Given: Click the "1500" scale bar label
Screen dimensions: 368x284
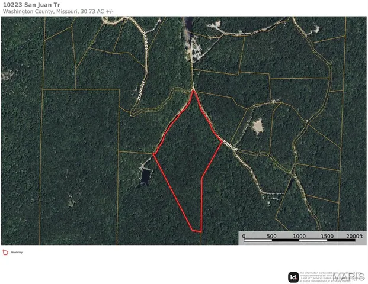Looking at the screenshot, I should (327, 236).
